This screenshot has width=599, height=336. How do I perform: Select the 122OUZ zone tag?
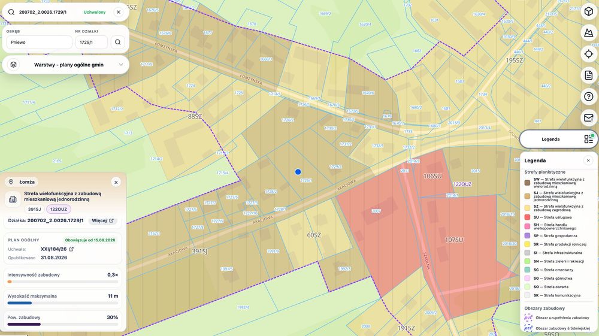[59, 209]
